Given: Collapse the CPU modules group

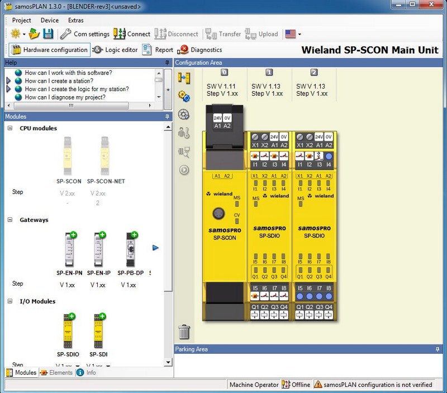Looking at the screenshot, I should coord(10,128).
